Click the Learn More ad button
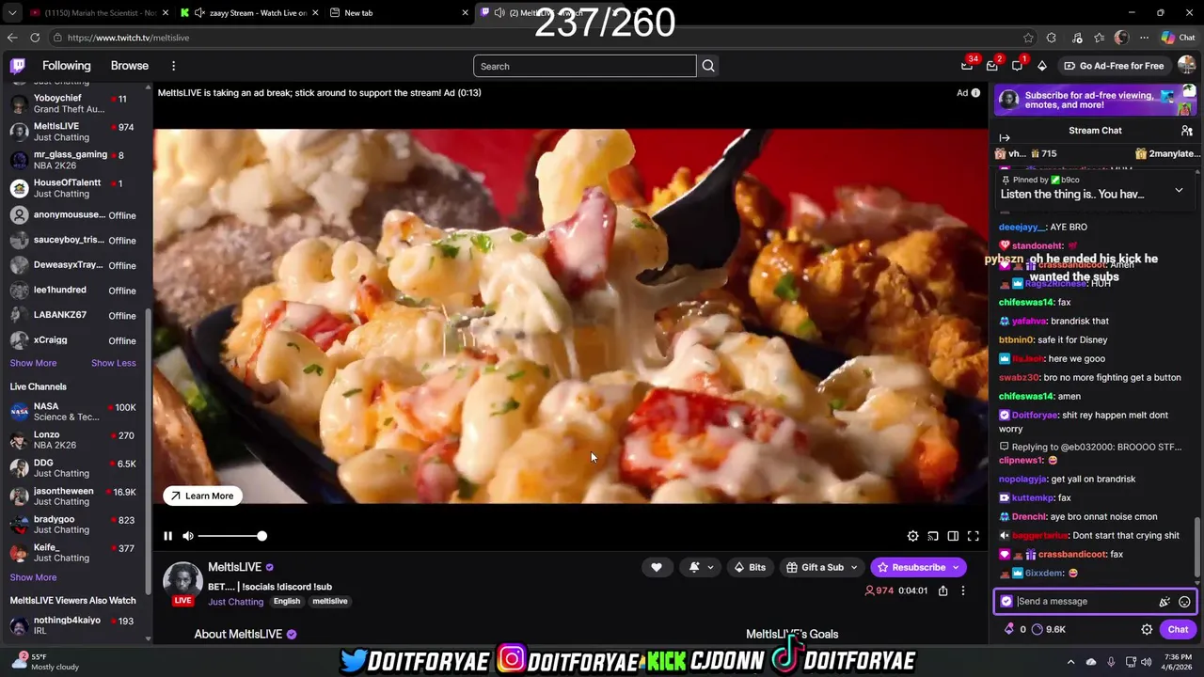Screen dimensions: 1204x677 [201, 496]
